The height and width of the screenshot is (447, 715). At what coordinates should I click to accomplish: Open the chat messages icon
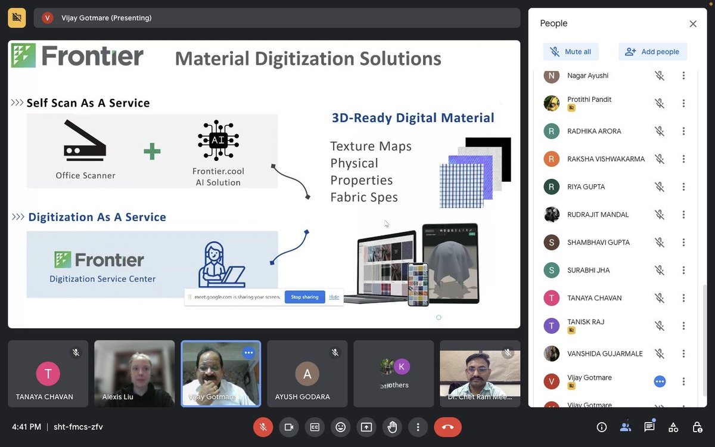(x=649, y=427)
